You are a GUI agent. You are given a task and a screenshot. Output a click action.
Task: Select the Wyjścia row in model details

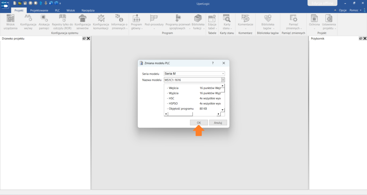pos(194,93)
